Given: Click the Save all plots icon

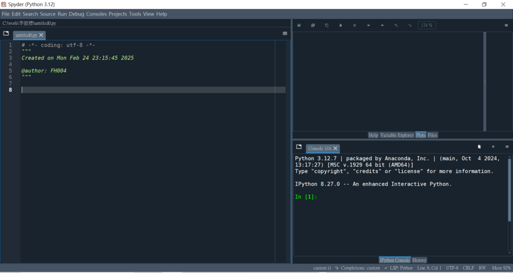Looking at the screenshot, I should (x=313, y=25).
